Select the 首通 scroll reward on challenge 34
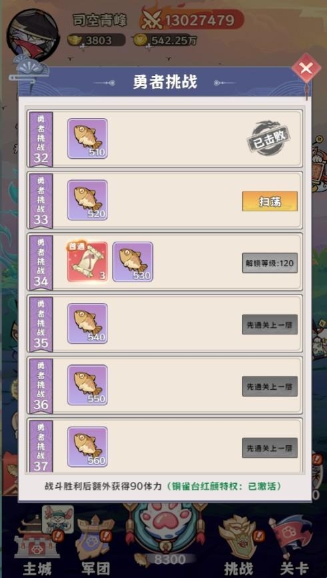The width and height of the screenshot is (327, 578). [x=87, y=262]
